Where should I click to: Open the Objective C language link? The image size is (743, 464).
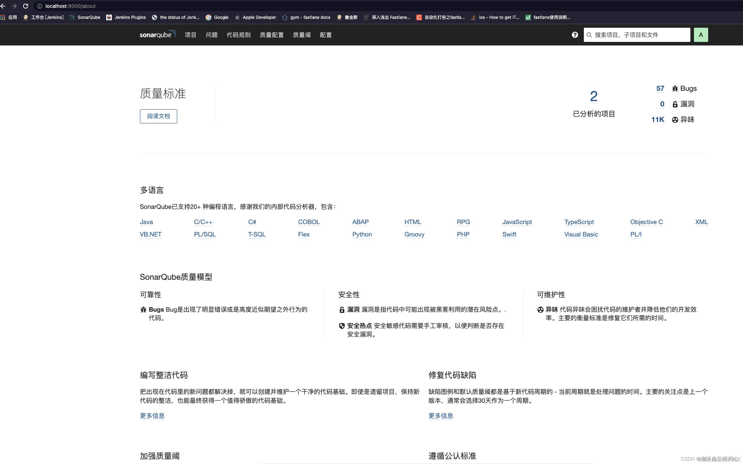(x=646, y=222)
